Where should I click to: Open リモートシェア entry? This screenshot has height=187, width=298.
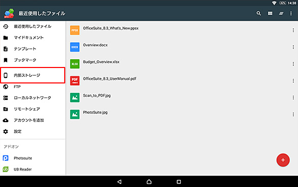coord(33,109)
